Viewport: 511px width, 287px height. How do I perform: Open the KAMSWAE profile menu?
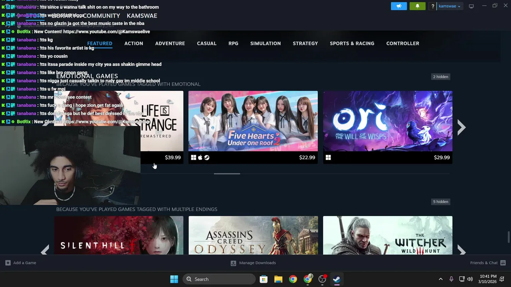click(x=142, y=16)
